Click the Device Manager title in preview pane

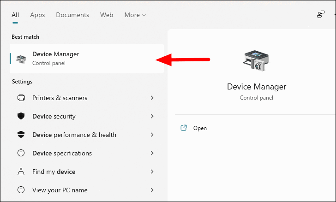coord(257,87)
